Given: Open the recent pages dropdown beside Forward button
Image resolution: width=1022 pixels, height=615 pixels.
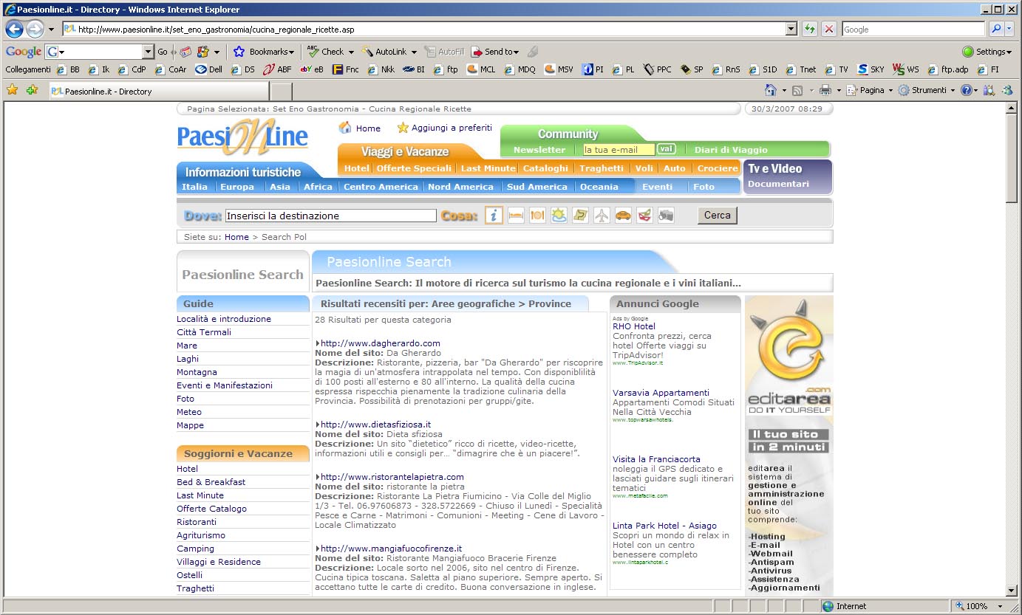Looking at the screenshot, I should pyautogui.click(x=51, y=30).
